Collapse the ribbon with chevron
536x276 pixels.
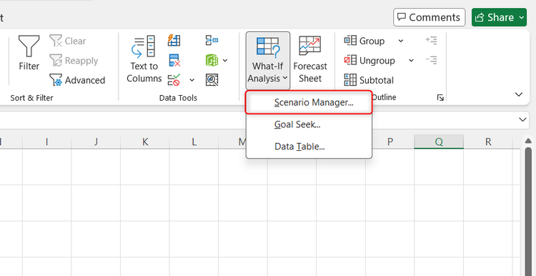(519, 94)
